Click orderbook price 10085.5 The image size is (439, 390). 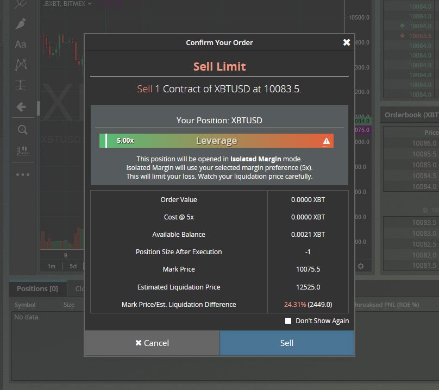(x=424, y=154)
